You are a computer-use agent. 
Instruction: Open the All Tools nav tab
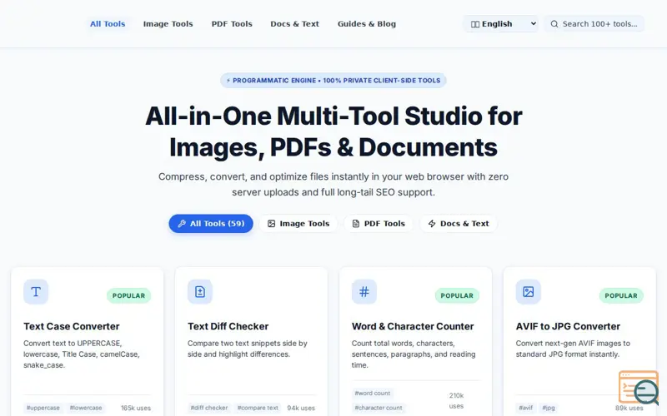(108, 24)
